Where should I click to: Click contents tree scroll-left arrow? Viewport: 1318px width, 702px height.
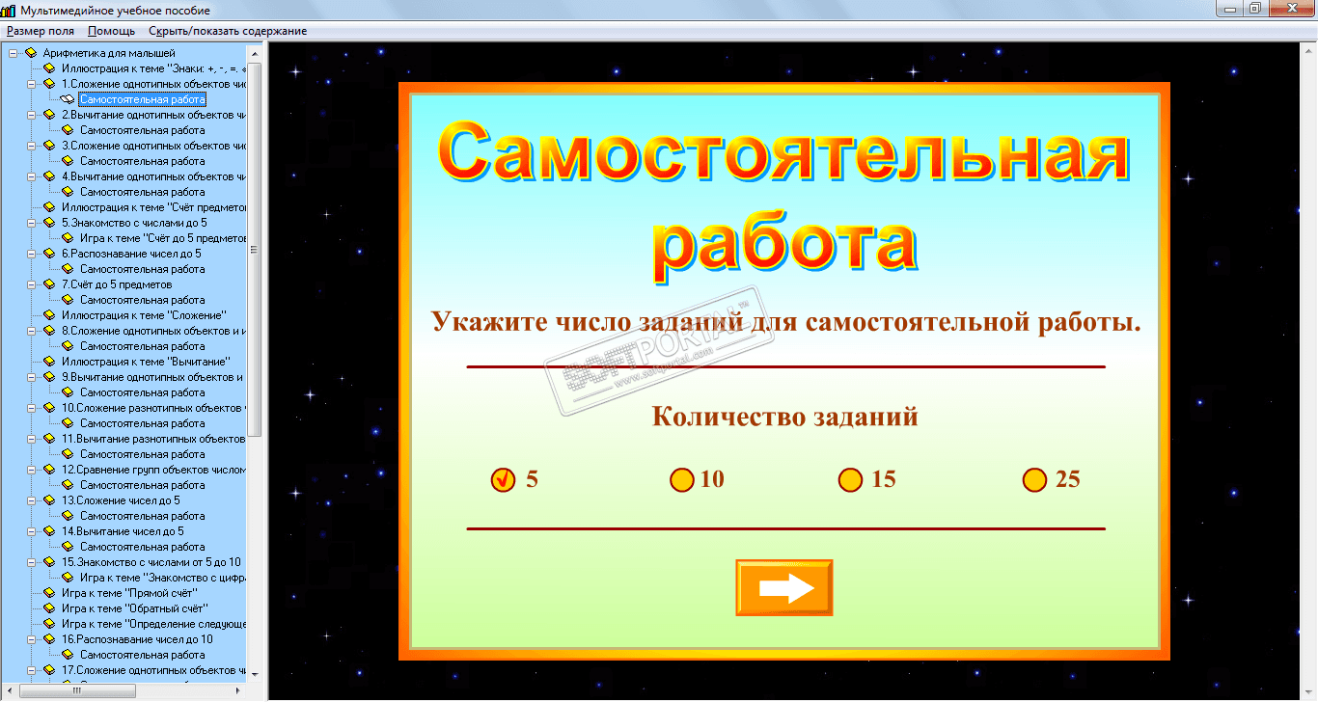pos(12,691)
